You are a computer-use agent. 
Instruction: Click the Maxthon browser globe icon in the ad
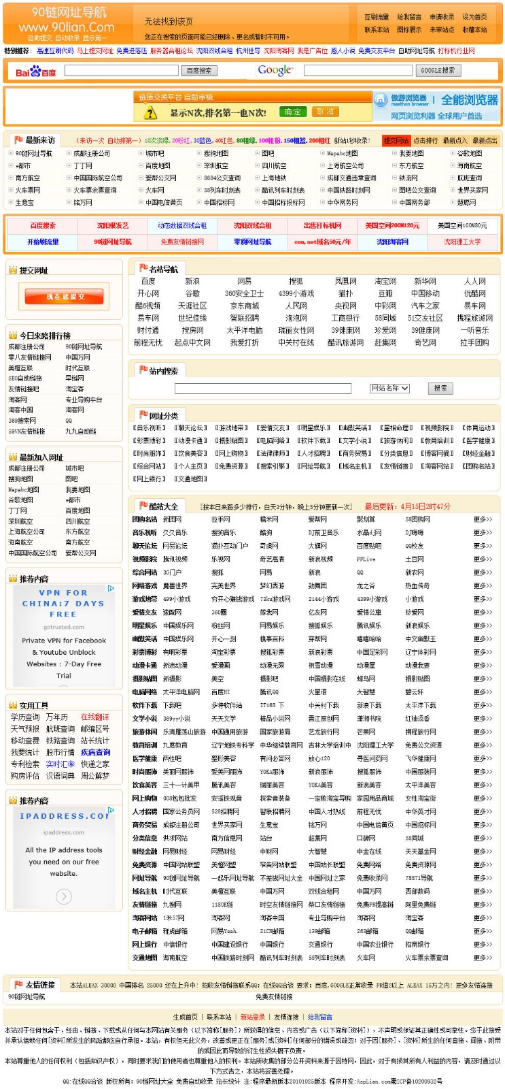point(381,99)
